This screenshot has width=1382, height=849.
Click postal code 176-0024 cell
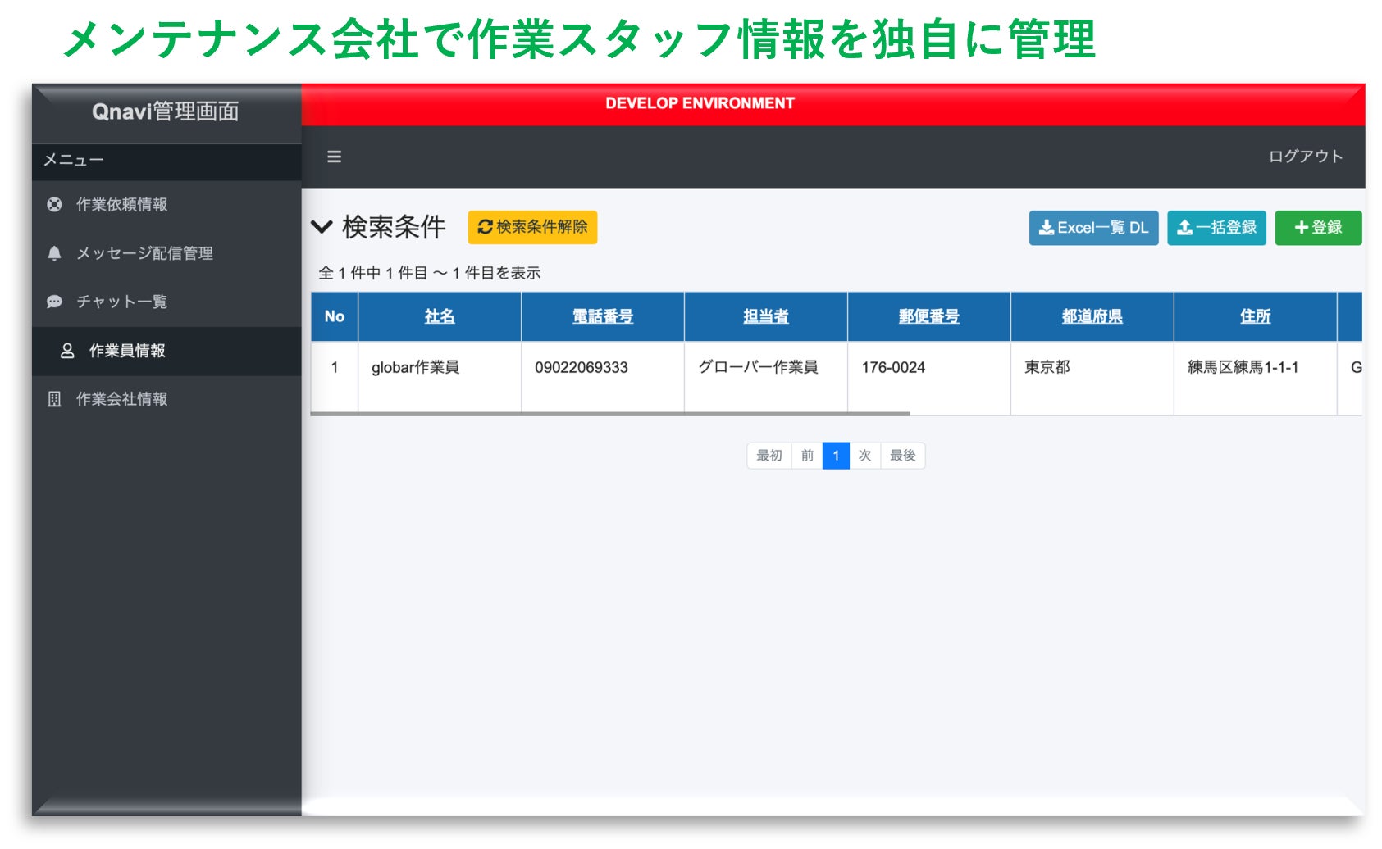(x=929, y=377)
